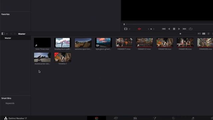This screenshot has width=213, height=120.
Task: Click still image badge on kyle-glenn thumbnail
Action: tap(98, 45)
